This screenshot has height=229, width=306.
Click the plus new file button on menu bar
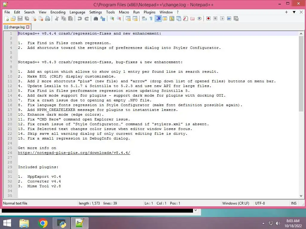click(287, 12)
